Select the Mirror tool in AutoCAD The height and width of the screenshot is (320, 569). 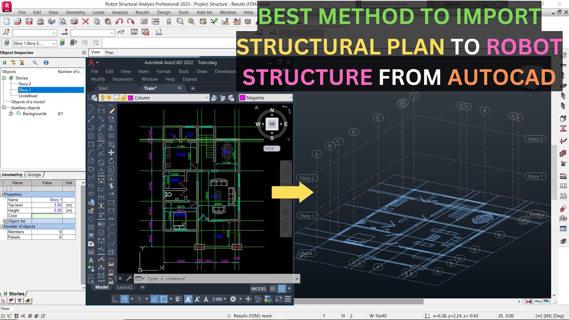[x=111, y=128]
